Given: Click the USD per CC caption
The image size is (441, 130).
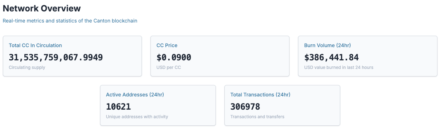Looking at the screenshot, I should tap(169, 67).
